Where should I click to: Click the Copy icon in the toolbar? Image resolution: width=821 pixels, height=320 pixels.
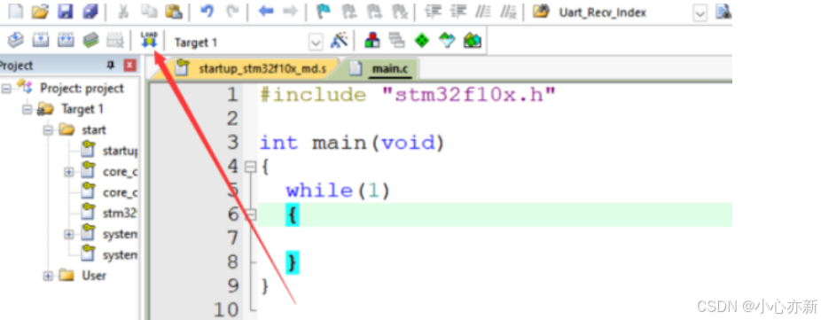pyautogui.click(x=148, y=11)
